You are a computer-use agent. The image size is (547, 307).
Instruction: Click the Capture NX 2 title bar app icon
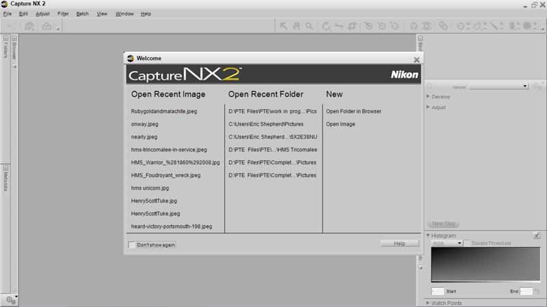click(x=5, y=4)
